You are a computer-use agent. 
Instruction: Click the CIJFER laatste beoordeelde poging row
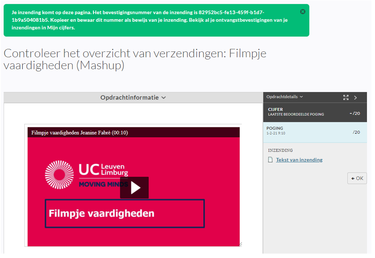tap(315, 113)
